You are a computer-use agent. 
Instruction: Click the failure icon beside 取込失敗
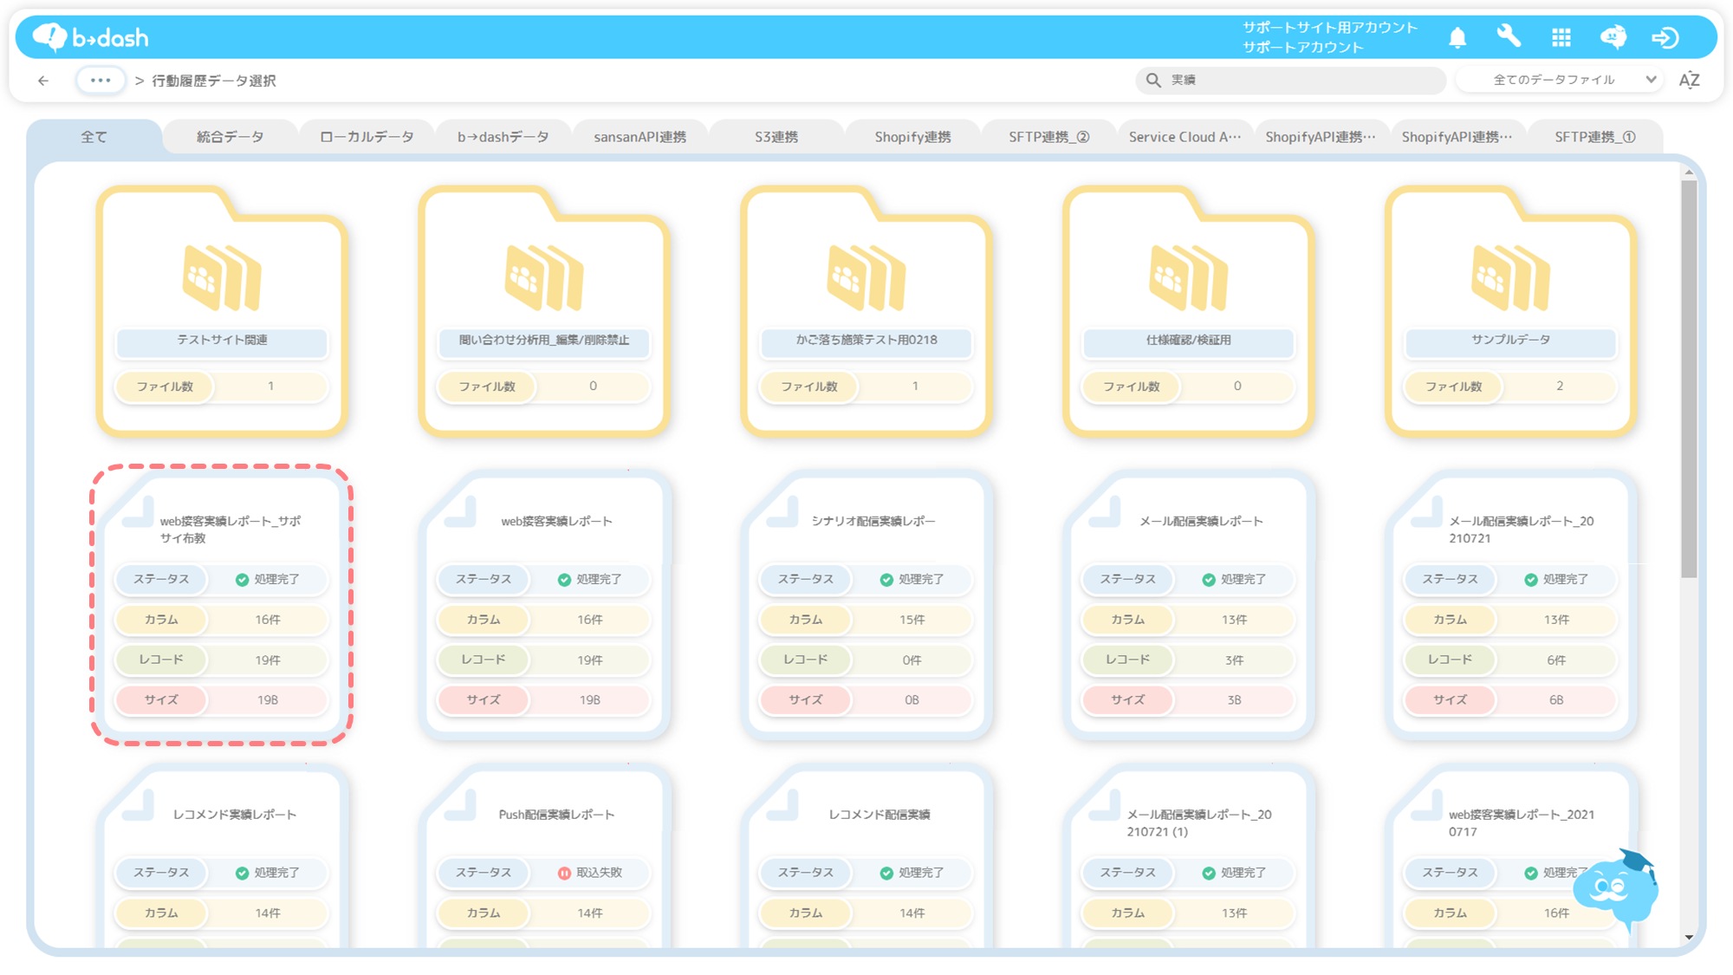[x=564, y=873]
